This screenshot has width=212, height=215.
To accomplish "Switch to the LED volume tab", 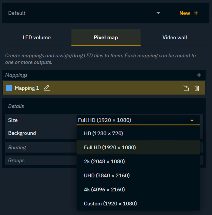I will 37,37.
